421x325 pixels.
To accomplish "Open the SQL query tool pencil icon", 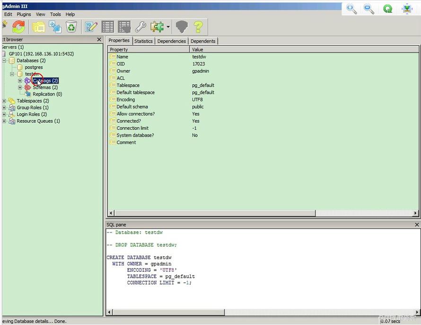I will 91,27.
